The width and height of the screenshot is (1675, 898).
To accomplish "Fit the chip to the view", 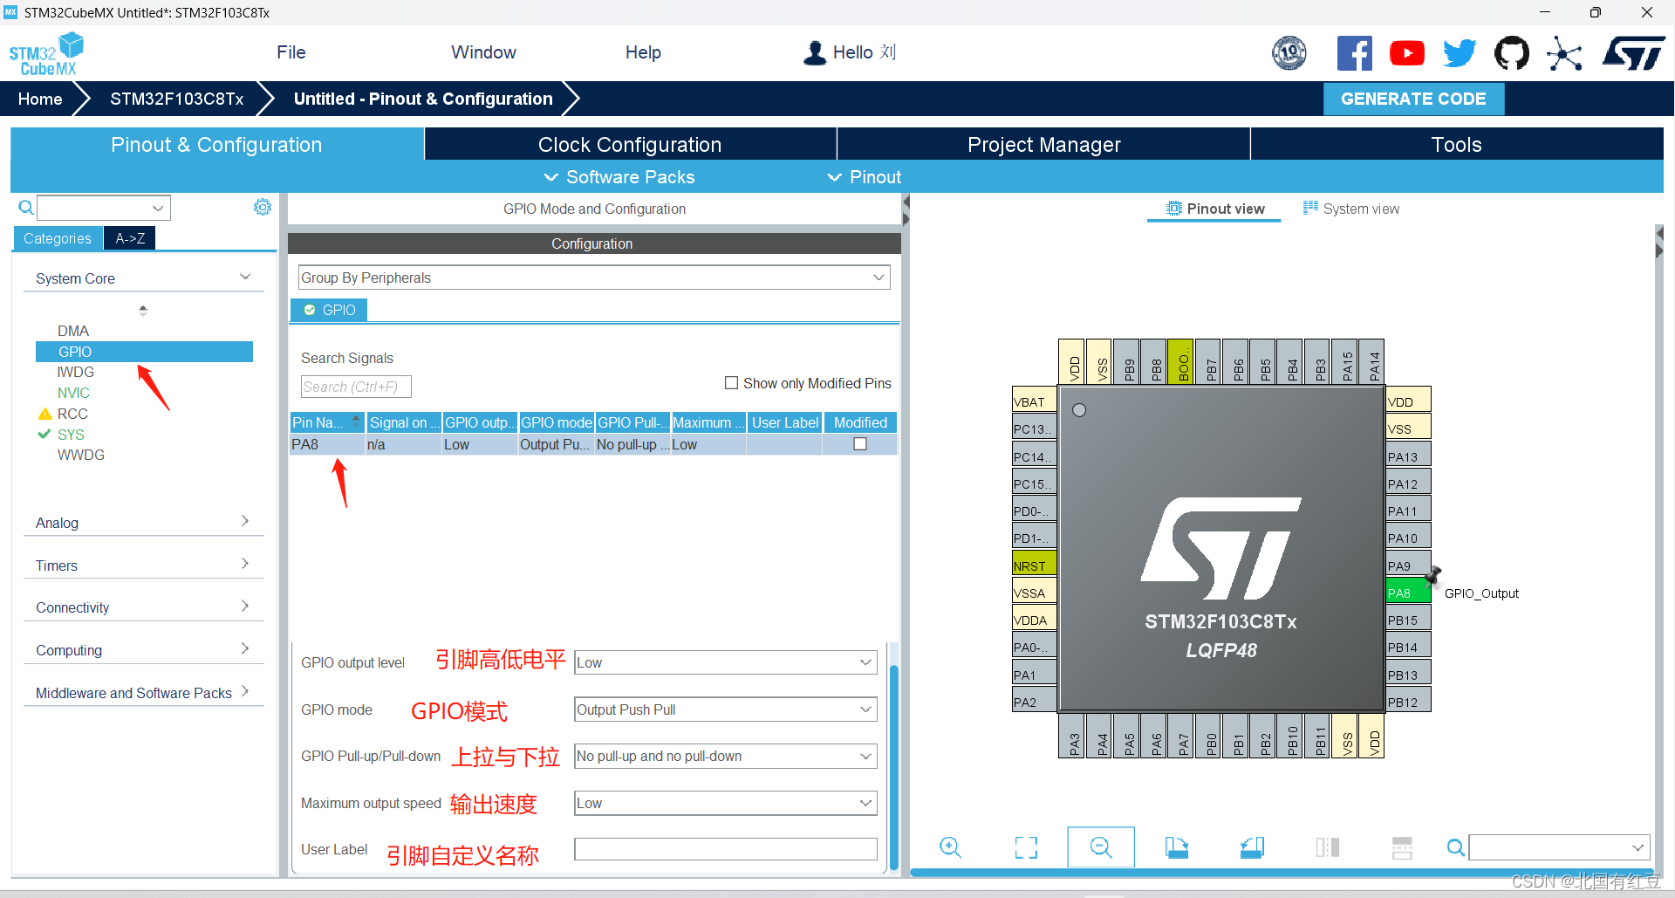I will (x=1026, y=847).
